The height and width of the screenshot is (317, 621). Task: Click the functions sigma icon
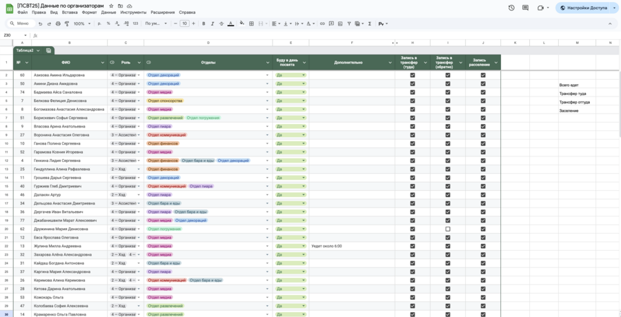point(370,23)
